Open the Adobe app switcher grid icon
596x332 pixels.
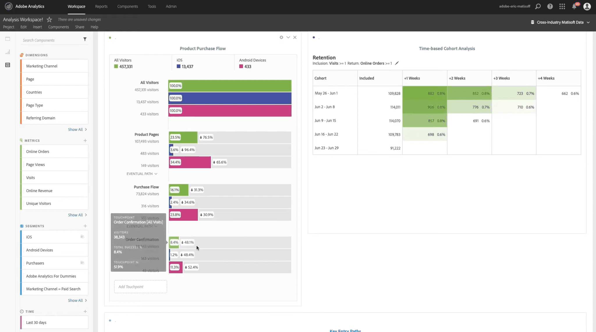pos(562,6)
